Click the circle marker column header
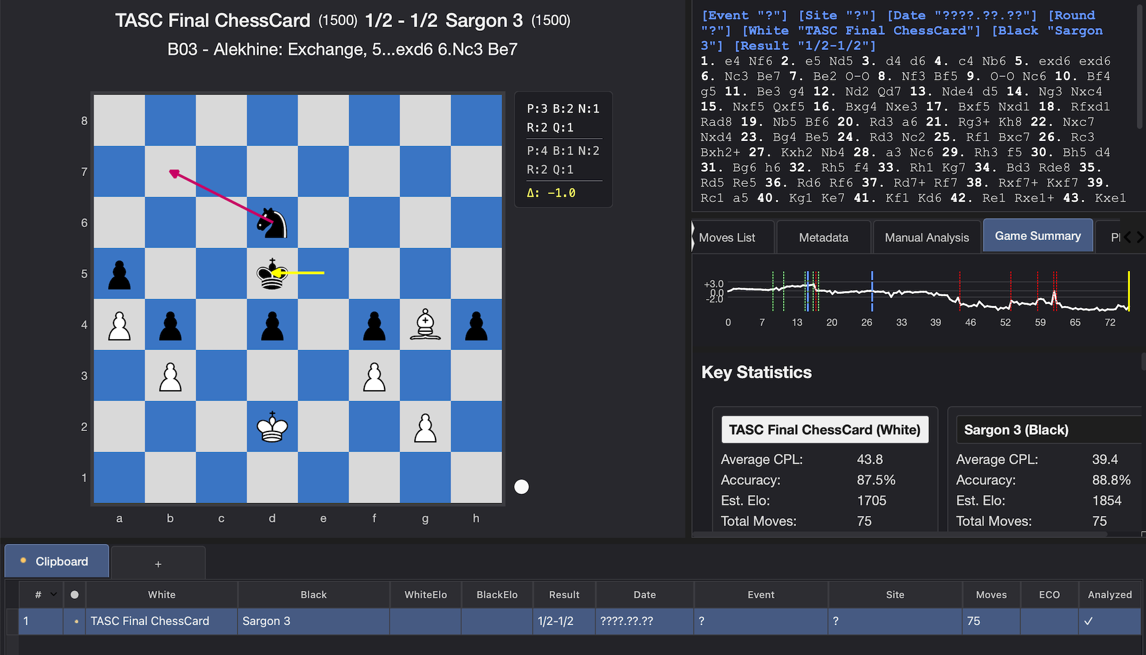 click(x=74, y=595)
